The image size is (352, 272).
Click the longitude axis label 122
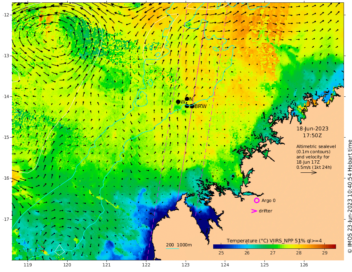pyautogui.click(x=146, y=265)
